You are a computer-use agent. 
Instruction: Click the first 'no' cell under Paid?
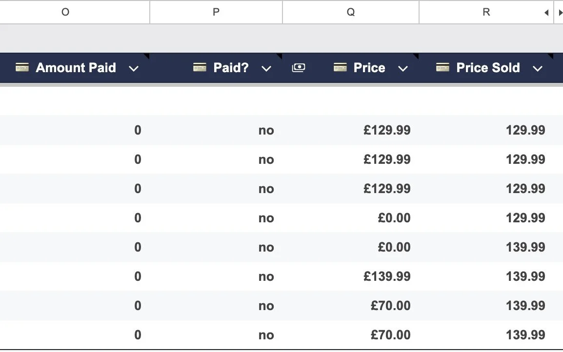coord(266,130)
